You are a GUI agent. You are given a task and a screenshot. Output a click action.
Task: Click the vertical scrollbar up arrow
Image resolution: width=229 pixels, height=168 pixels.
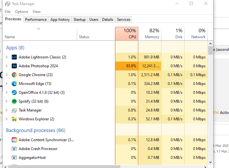coord(210,44)
